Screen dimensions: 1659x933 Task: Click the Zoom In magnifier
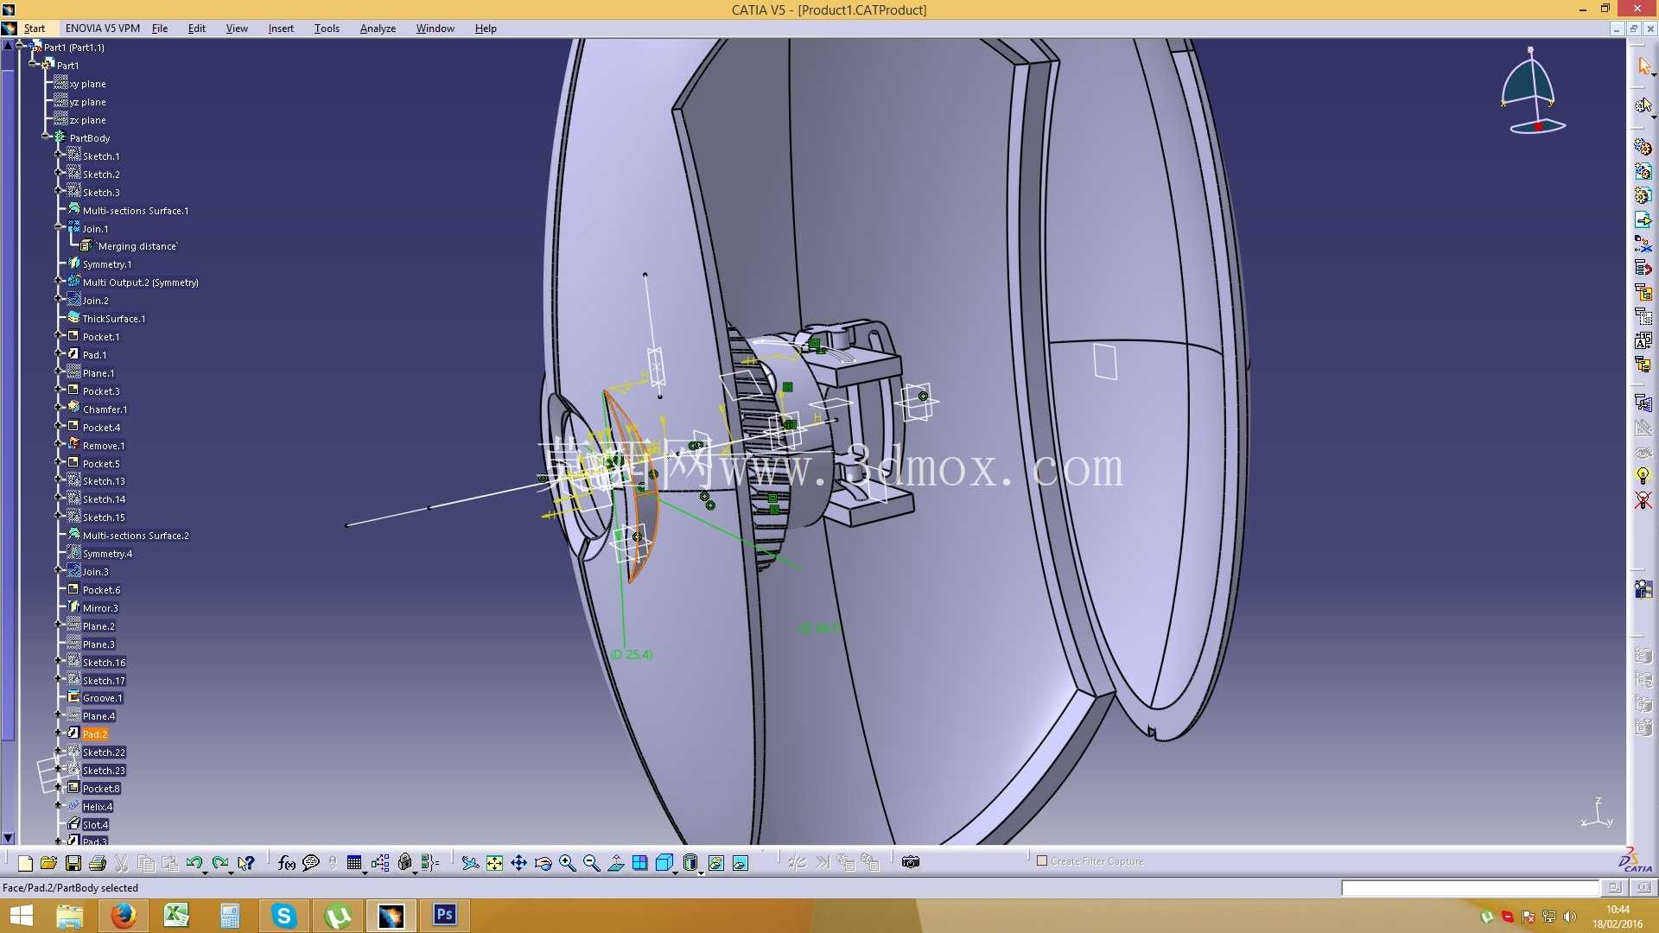[x=568, y=862]
